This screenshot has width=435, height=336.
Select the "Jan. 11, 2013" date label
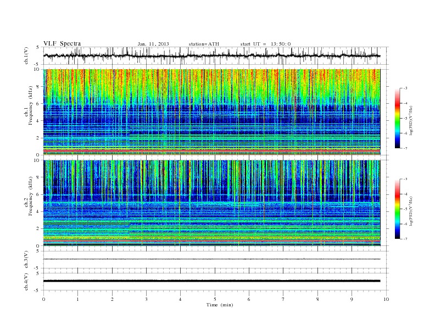pos(153,44)
